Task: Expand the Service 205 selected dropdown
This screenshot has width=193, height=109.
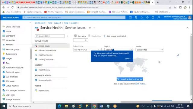Action: (150, 50)
